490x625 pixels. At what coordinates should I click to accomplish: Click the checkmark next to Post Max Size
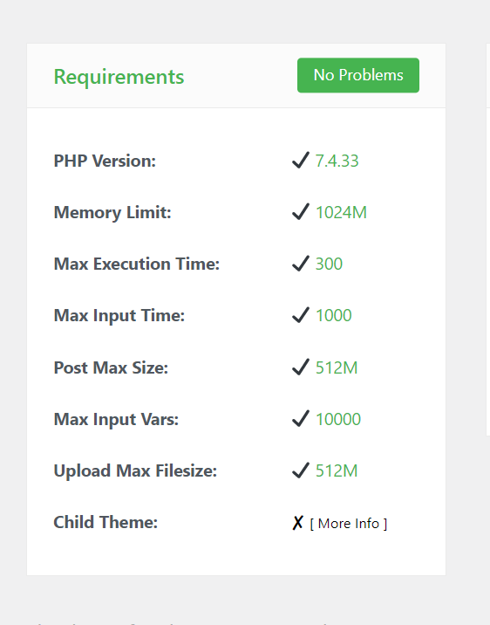301,367
